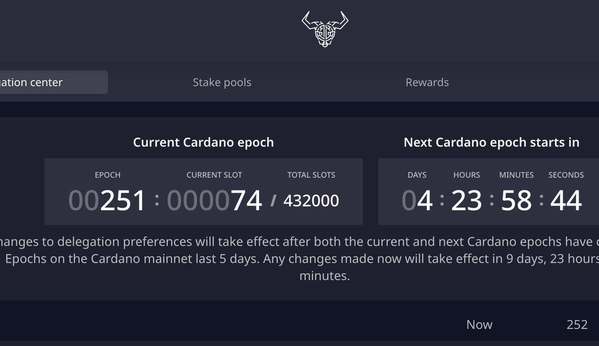Click the HOURS countdown label
599x346 pixels.
[x=466, y=175]
